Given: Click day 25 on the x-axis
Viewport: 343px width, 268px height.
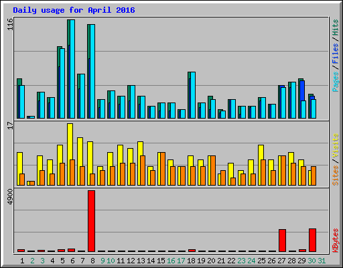Looking at the screenshot, I should point(261,261).
